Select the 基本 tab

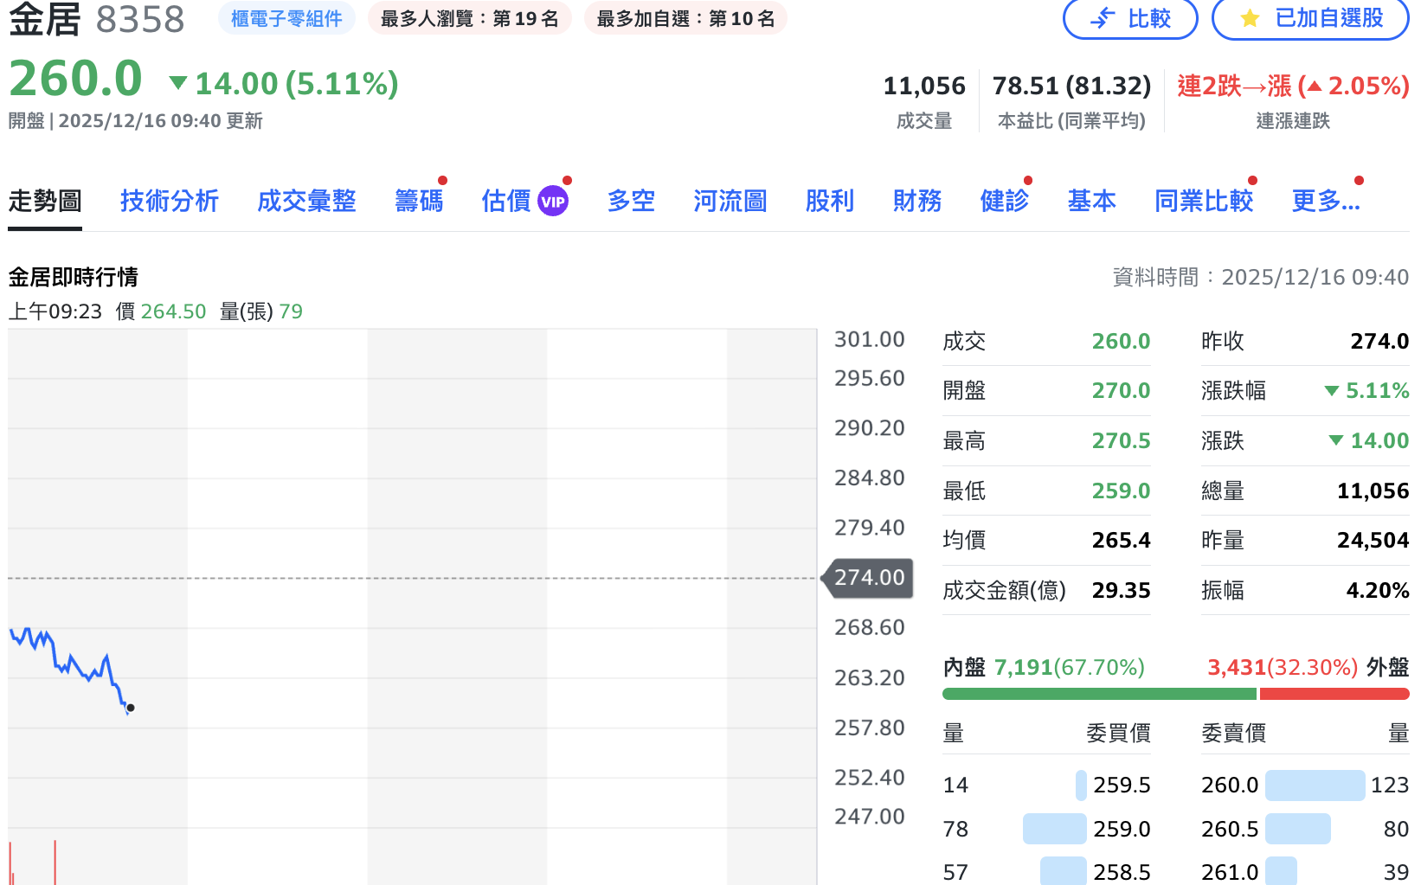1091,200
